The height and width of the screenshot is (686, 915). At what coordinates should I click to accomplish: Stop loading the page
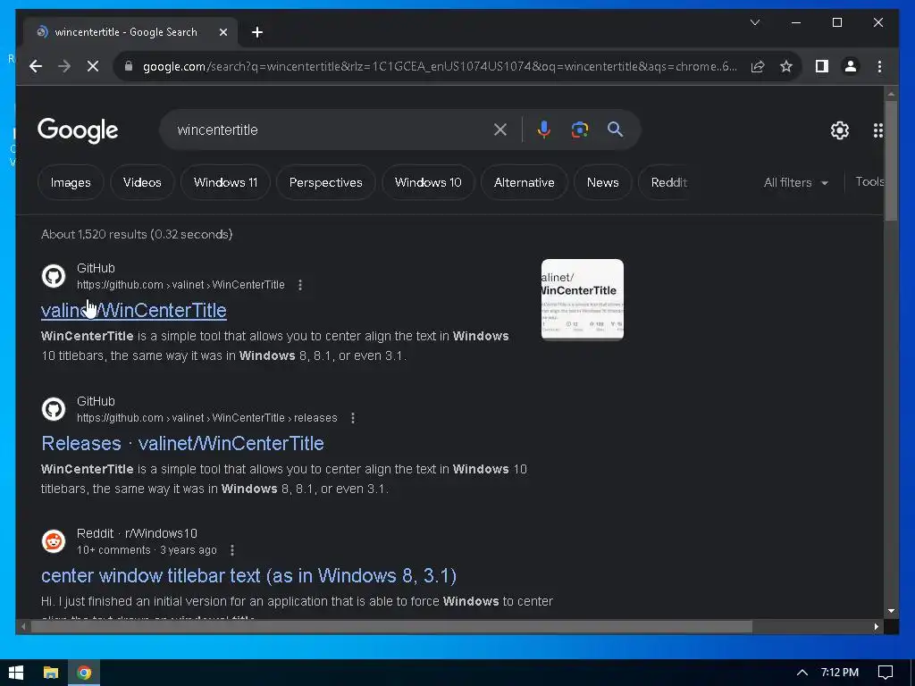click(x=93, y=66)
